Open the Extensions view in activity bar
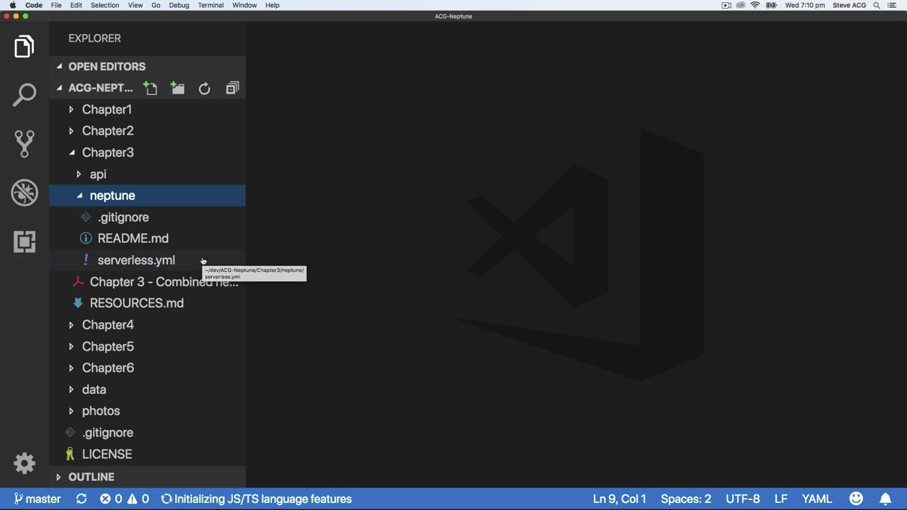 point(24,242)
